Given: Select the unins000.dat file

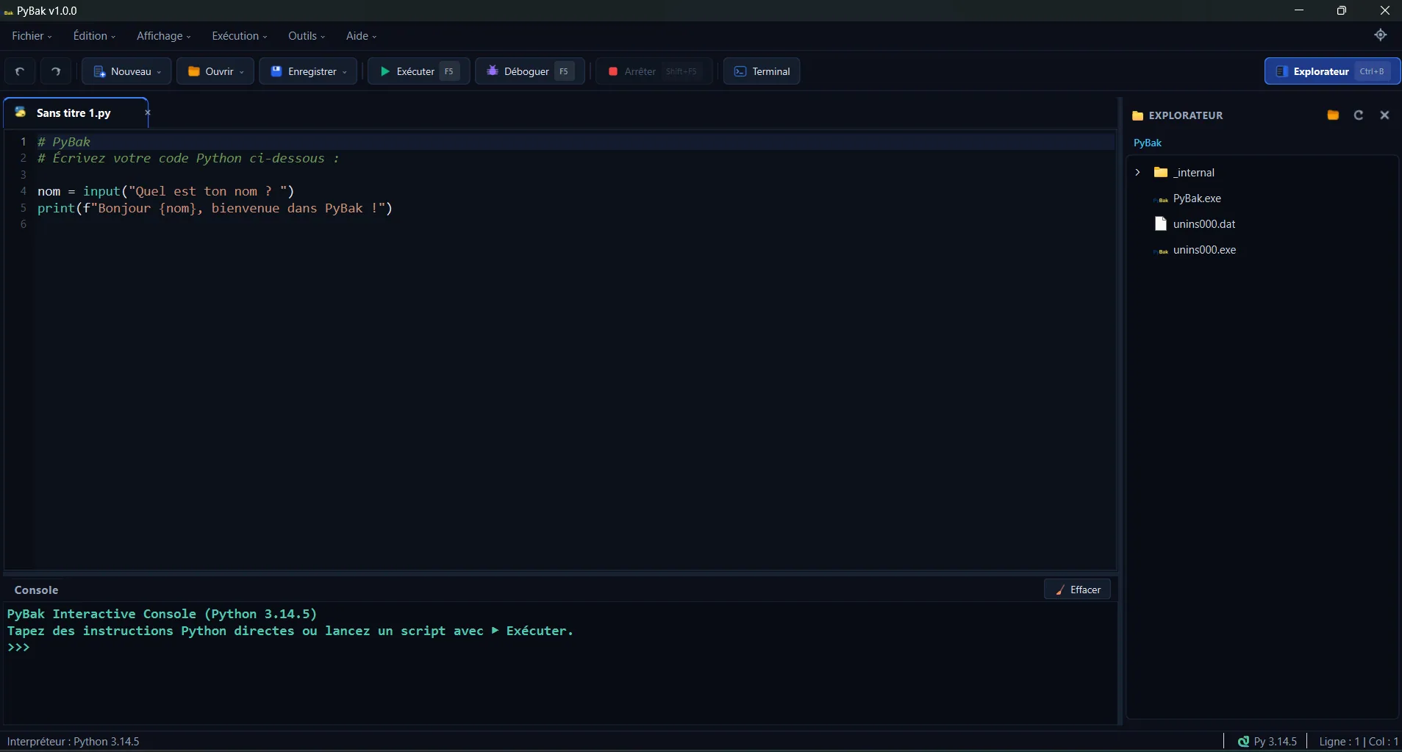Looking at the screenshot, I should (1204, 224).
